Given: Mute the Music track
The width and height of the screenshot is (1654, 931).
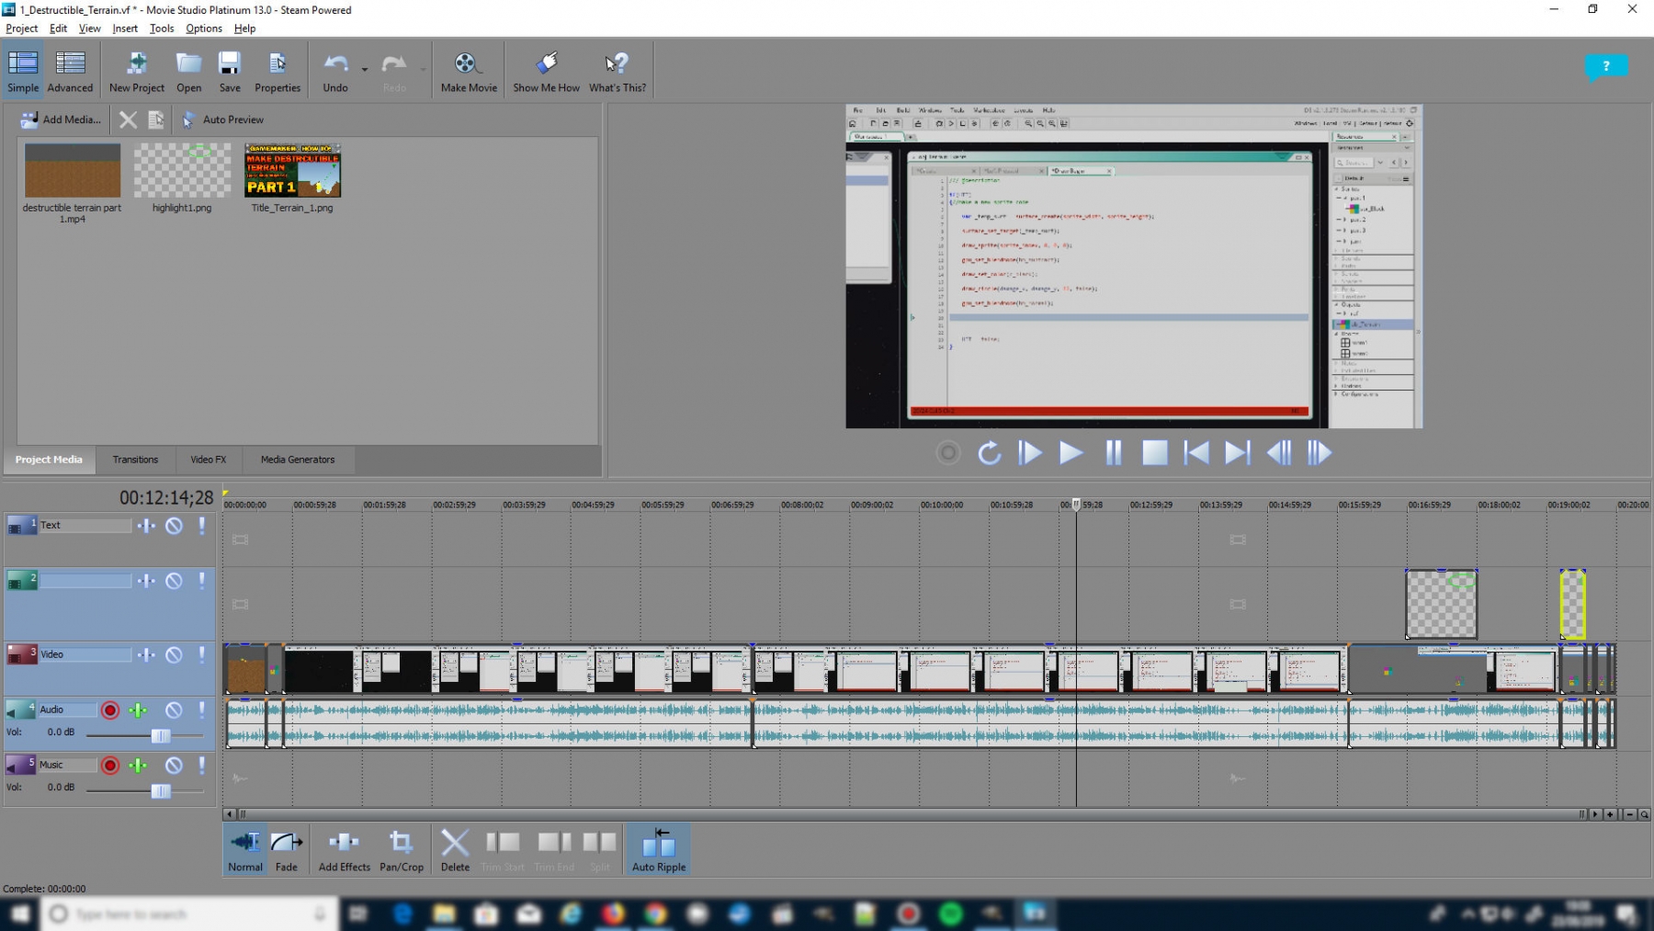Looking at the screenshot, I should [x=174, y=766].
